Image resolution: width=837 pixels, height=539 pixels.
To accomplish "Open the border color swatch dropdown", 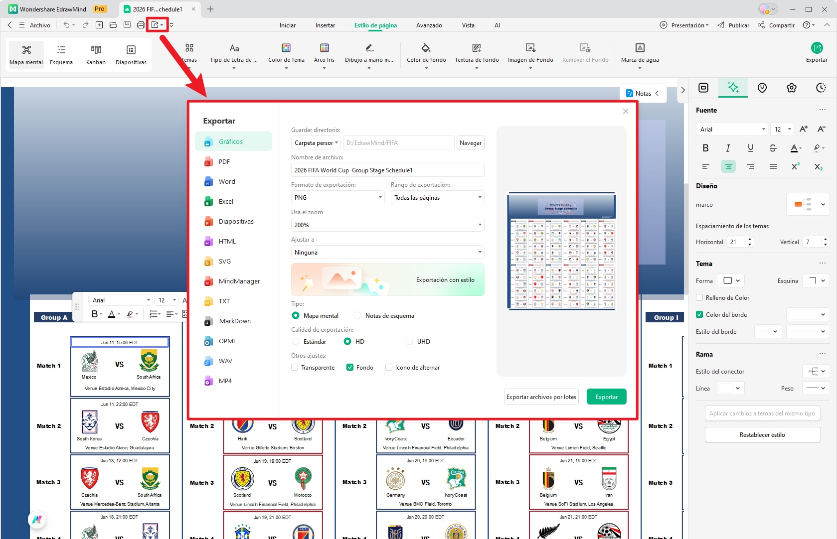I will (808, 314).
